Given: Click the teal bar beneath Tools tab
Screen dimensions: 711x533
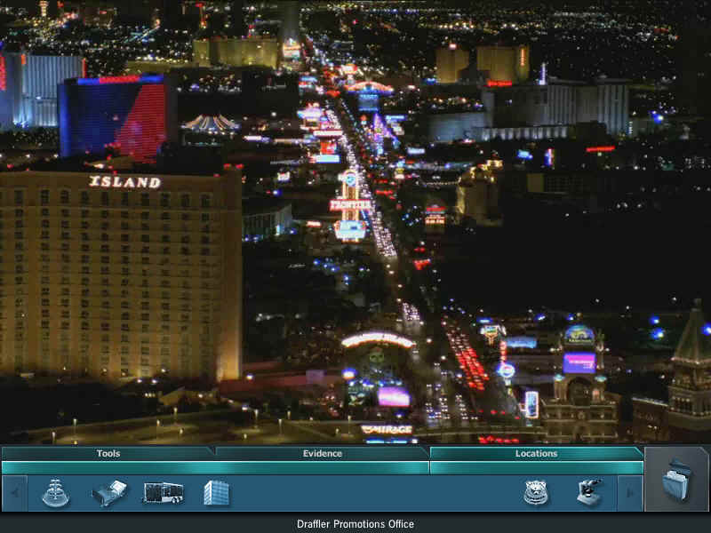Looking at the screenshot, I should click(108, 467).
